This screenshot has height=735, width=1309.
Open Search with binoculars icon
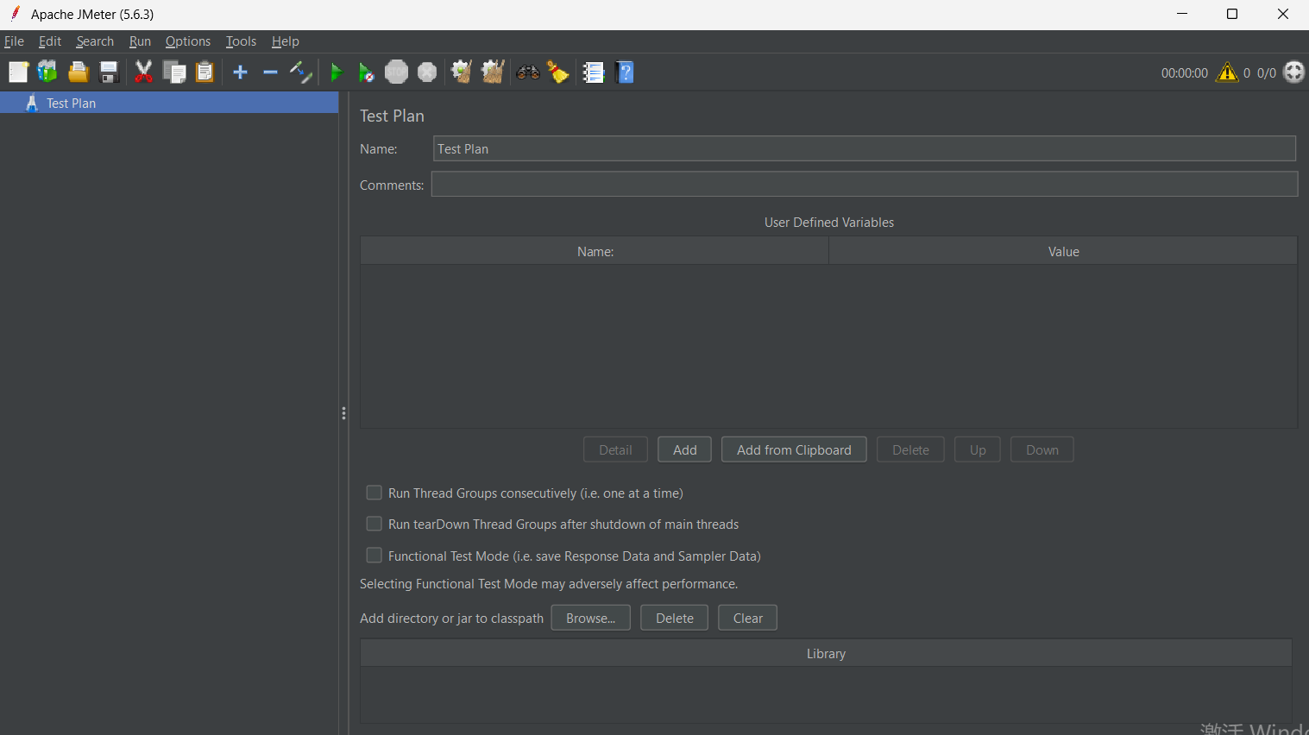point(528,72)
